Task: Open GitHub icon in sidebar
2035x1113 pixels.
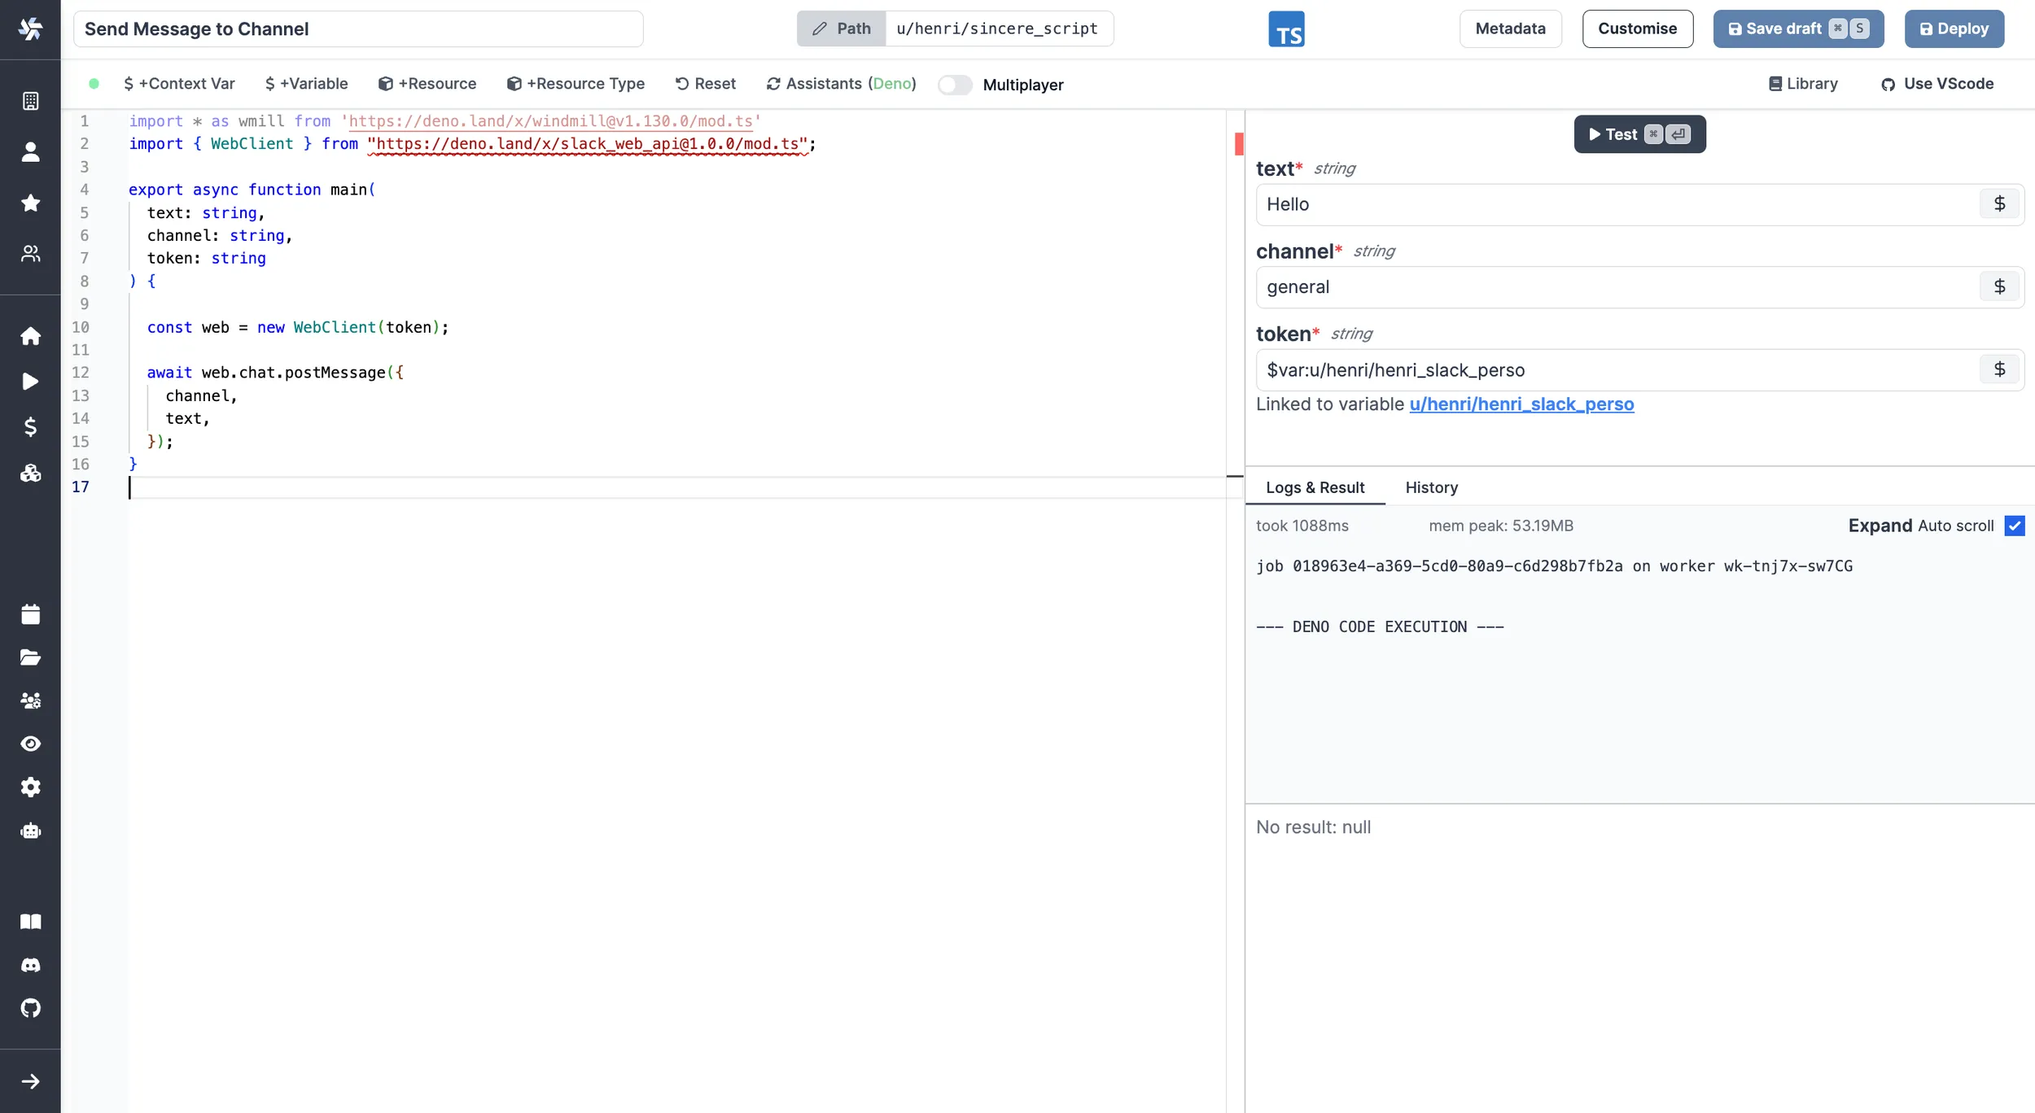Action: 30,1008
